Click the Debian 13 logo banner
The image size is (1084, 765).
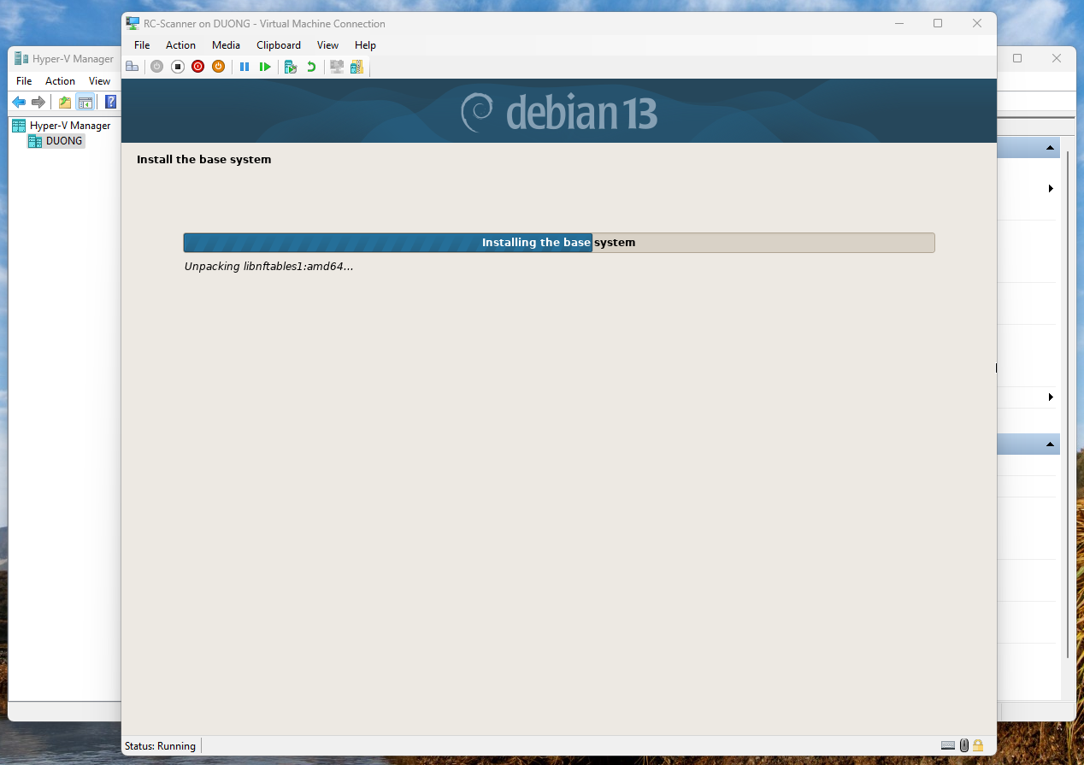point(559,111)
